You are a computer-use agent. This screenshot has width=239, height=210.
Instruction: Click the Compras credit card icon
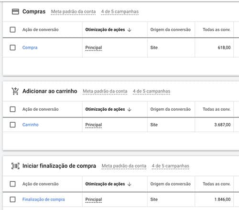coord(15,12)
